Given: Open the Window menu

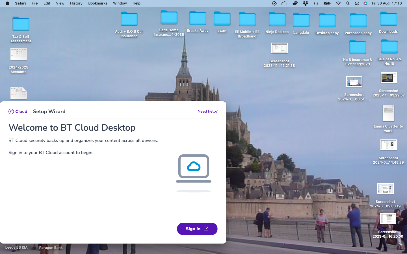Looking at the screenshot, I should pyautogui.click(x=120, y=3).
